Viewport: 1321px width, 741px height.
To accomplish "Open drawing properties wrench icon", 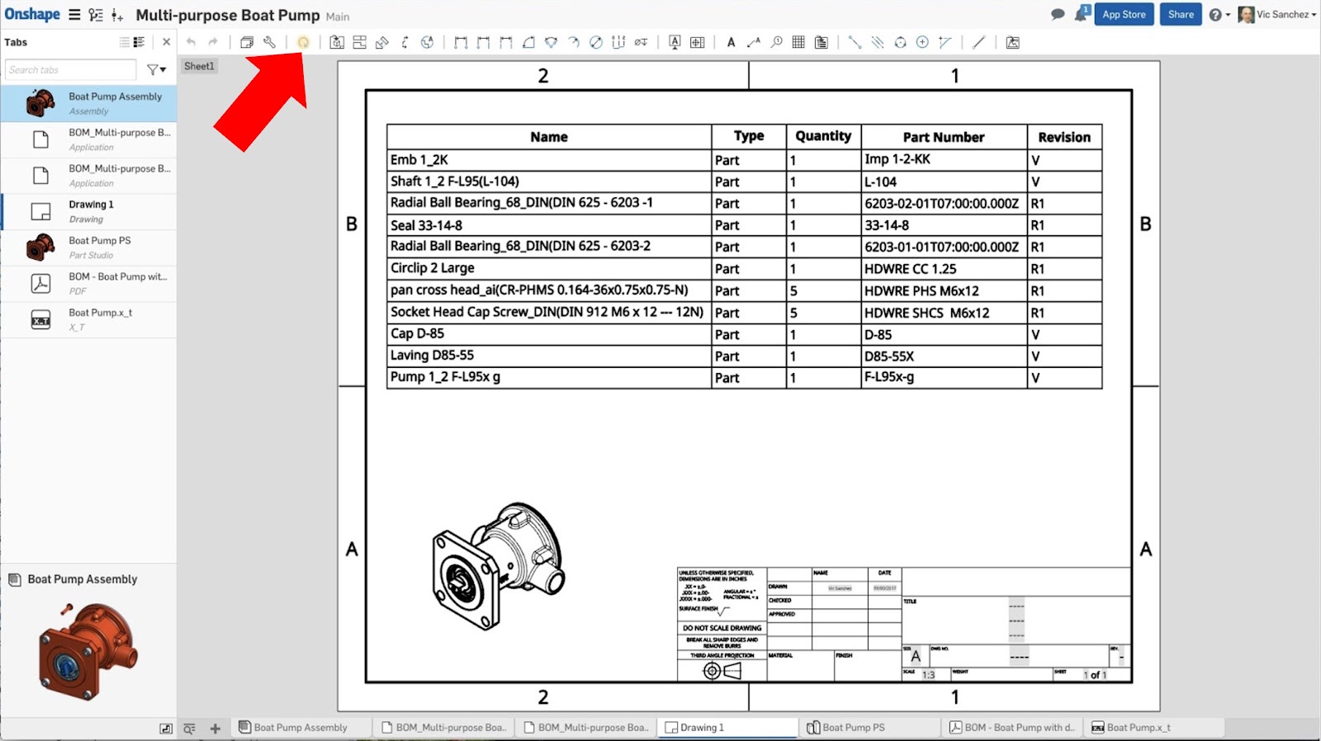I will 269,42.
